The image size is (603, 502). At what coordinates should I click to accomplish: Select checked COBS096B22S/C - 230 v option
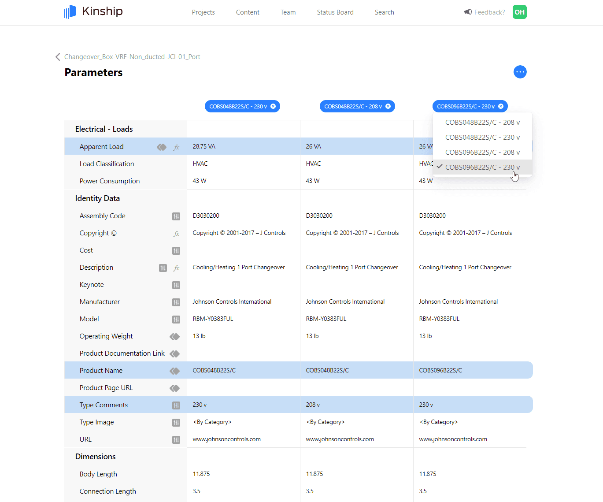pyautogui.click(x=482, y=167)
